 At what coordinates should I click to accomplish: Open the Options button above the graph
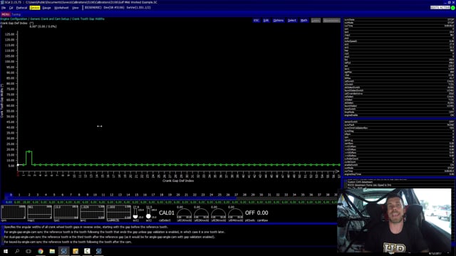coord(279,21)
